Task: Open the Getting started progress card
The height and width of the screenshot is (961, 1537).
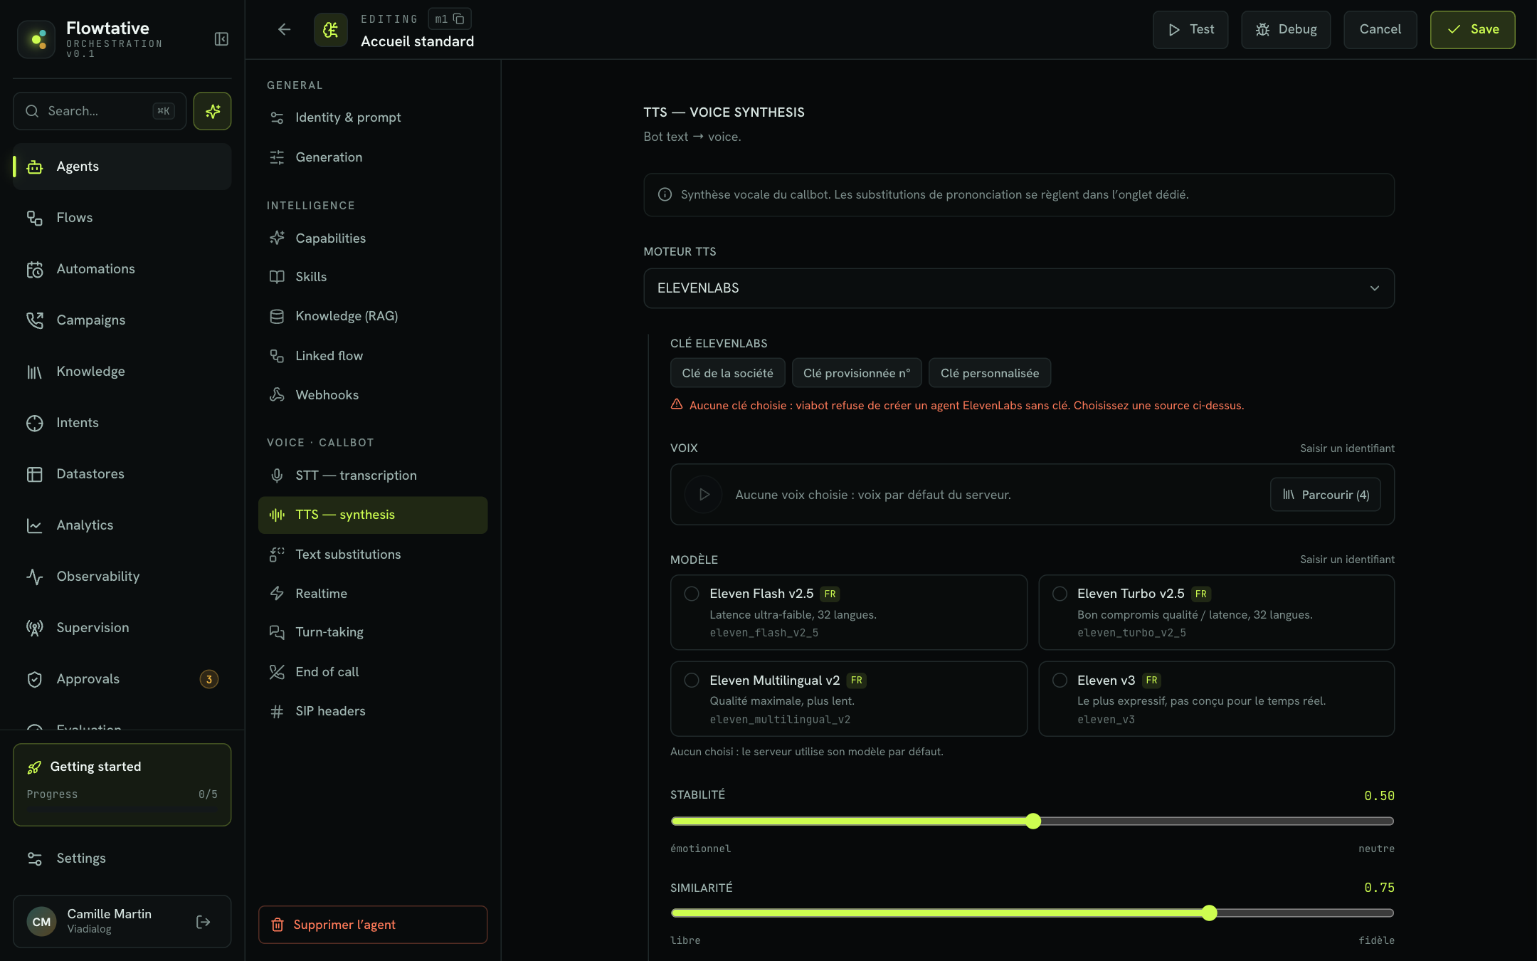Action: [122, 784]
